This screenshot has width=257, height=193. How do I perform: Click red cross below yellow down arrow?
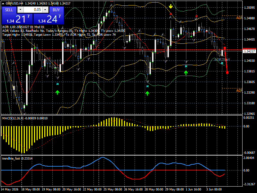(171, 14)
